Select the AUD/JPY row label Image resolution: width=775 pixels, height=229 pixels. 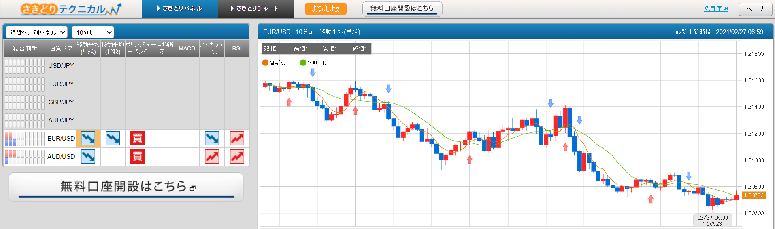pyautogui.click(x=61, y=120)
